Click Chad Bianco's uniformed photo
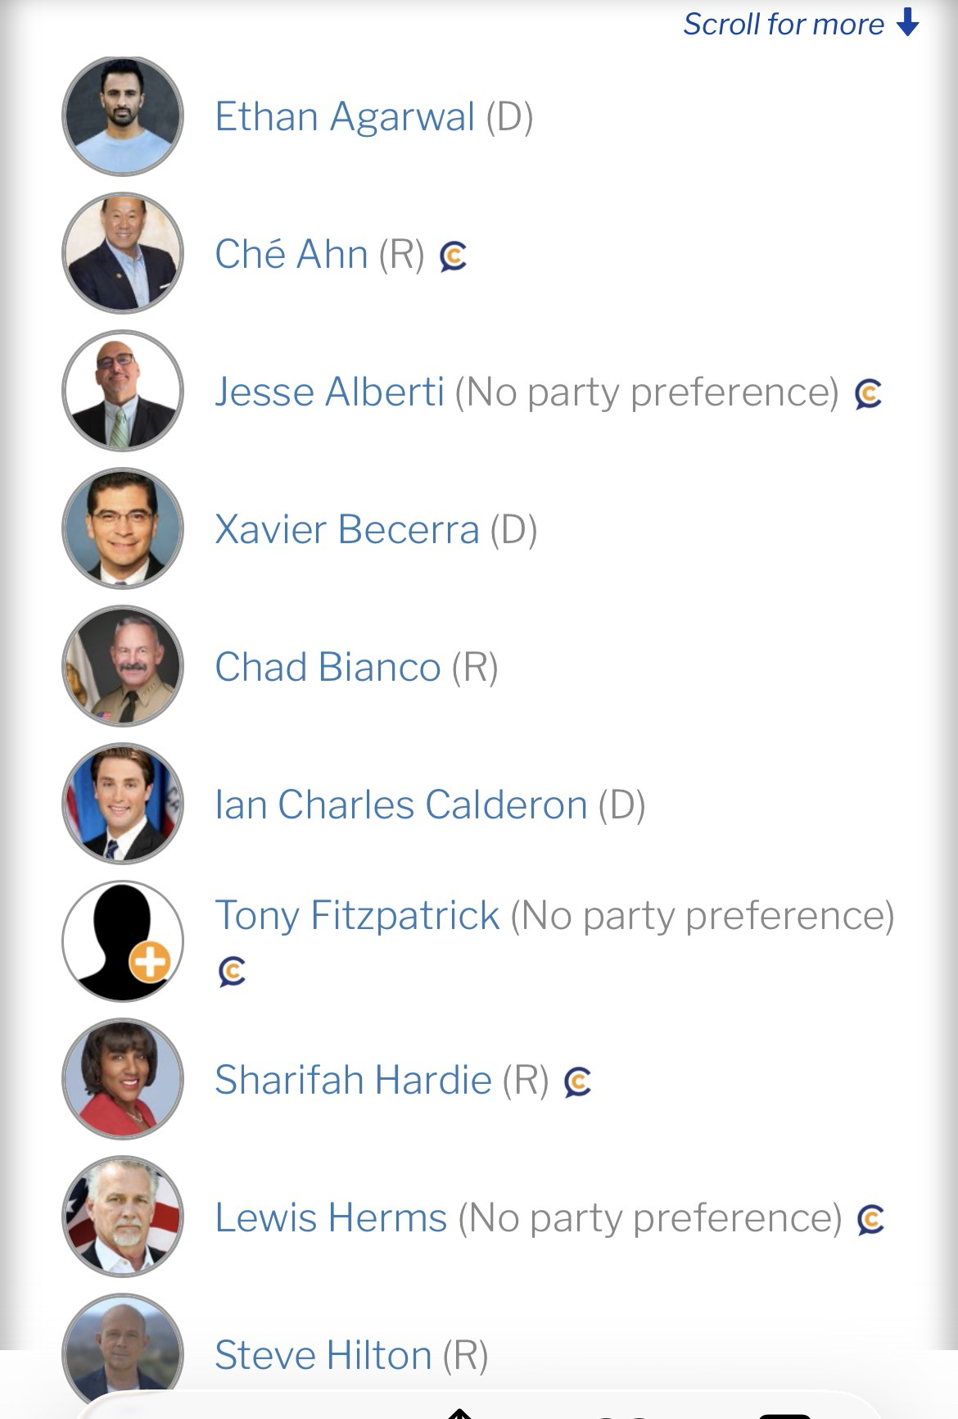958x1419 pixels. click(x=123, y=667)
